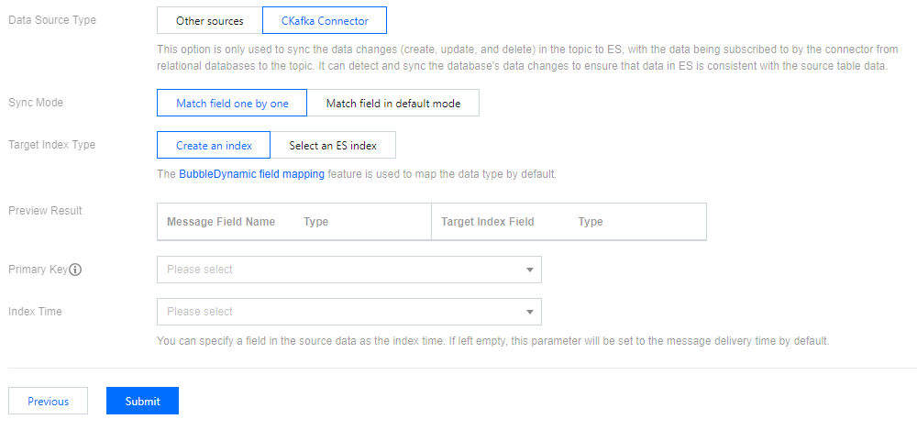Select Match field one by one mode
The image size is (917, 430).
[x=232, y=104]
